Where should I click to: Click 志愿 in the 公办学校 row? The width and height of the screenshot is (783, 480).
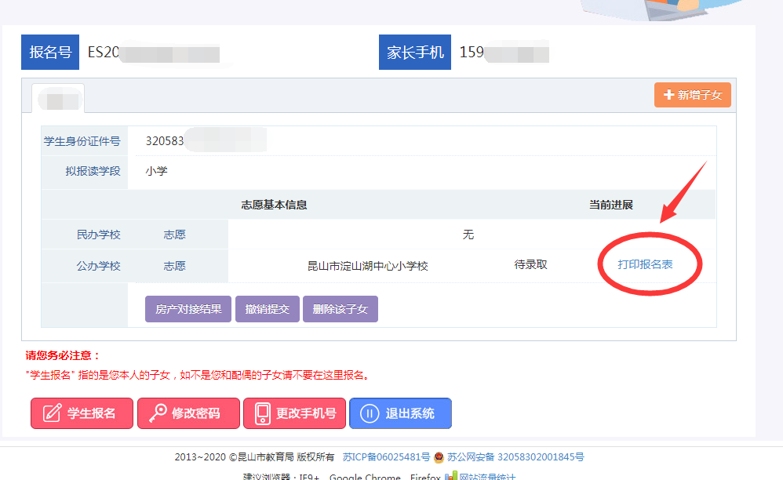point(174,266)
